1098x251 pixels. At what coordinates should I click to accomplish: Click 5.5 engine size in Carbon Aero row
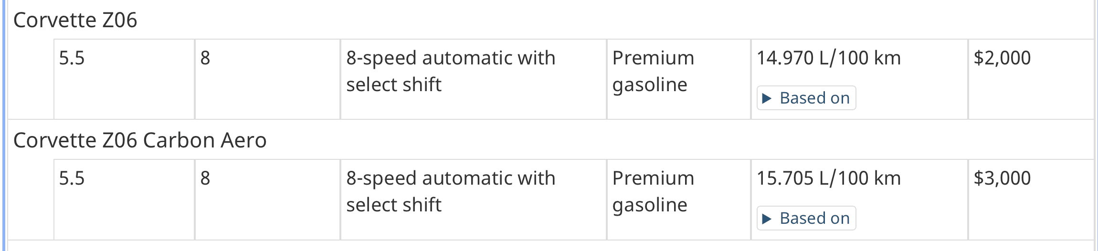click(x=72, y=178)
